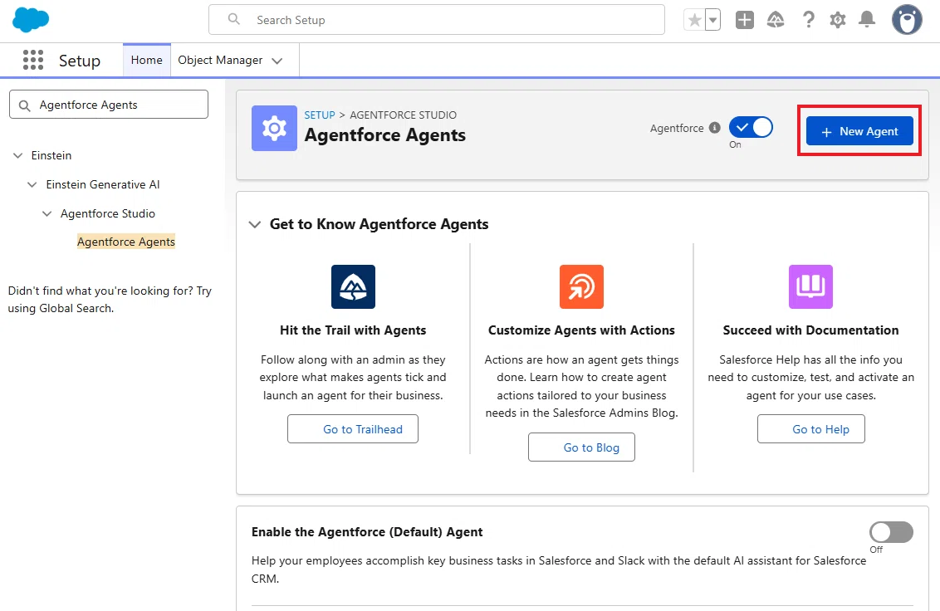
Task: Click the AGENTFORCE STUDIO breadcrumb text
Action: pyautogui.click(x=404, y=115)
